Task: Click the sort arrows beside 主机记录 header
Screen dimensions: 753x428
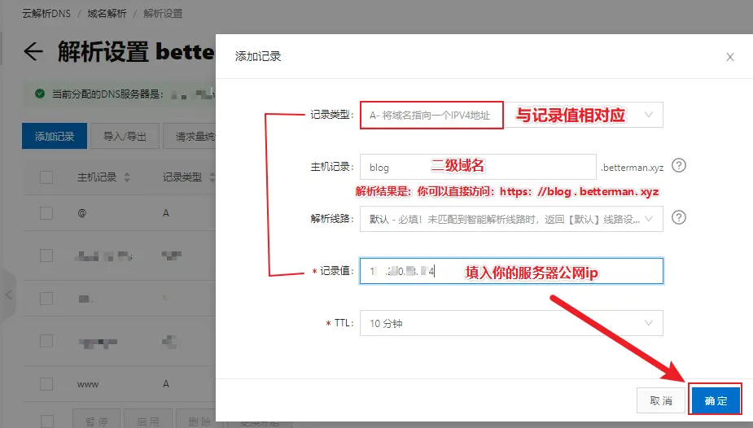Action: pos(127,177)
